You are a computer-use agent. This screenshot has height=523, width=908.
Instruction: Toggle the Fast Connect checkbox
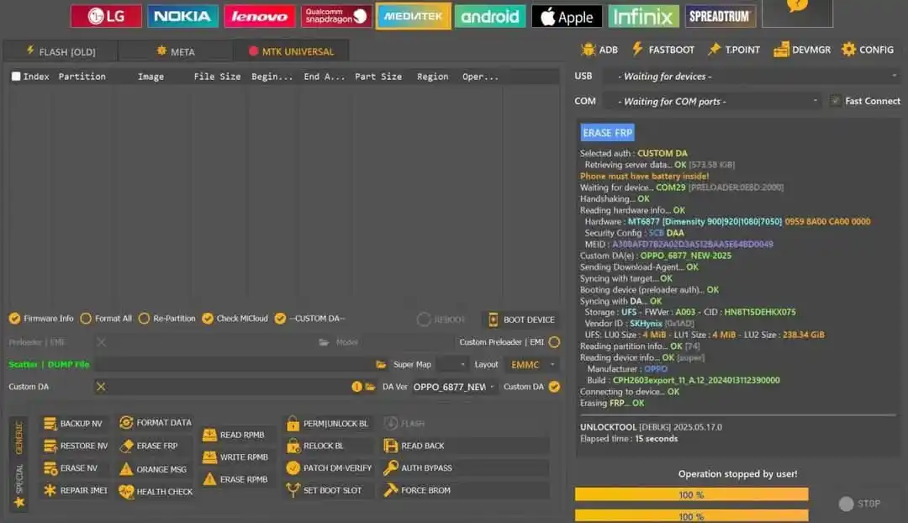[x=835, y=101]
